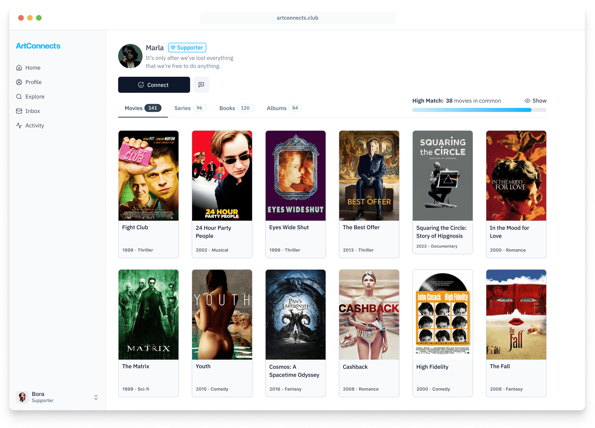Click 'Squaring the Circle: Story of Hipgnosis' title
The width and height of the screenshot is (595, 428).
[x=441, y=232]
